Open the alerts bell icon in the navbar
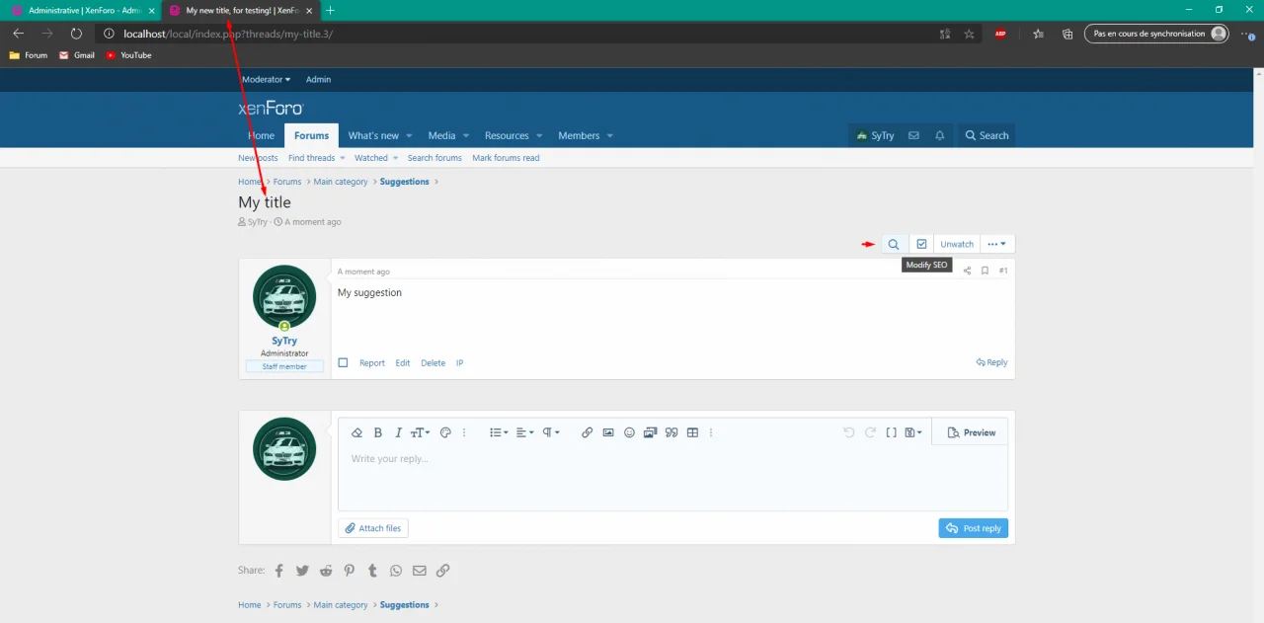This screenshot has width=1264, height=623. (940, 135)
